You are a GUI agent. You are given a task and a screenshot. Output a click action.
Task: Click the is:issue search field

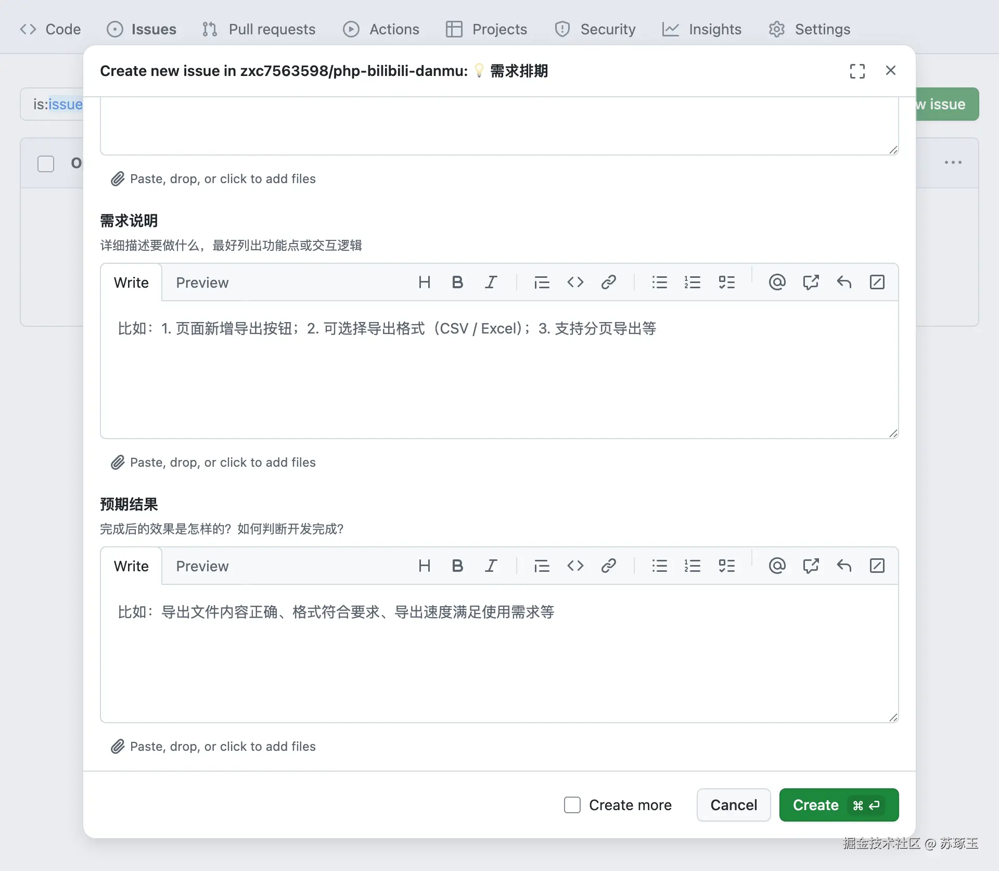(x=57, y=104)
